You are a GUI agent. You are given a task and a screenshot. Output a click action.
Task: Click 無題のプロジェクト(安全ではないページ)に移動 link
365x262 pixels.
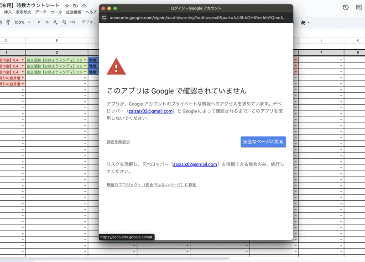click(151, 185)
